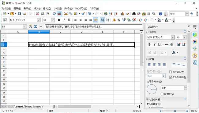Click the formula input line
This screenshot has width=199, height=113.
(94, 26)
